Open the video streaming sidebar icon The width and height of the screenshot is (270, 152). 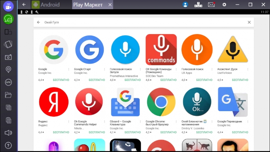click(8, 6)
